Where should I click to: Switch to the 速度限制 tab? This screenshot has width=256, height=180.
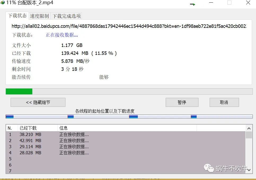[39, 16]
